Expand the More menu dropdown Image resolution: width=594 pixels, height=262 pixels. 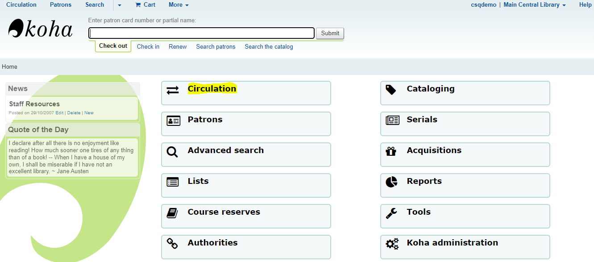point(179,5)
